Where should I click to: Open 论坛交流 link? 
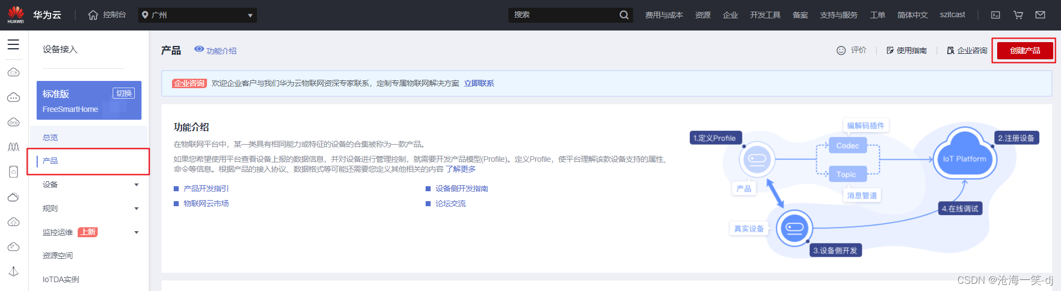(x=451, y=203)
